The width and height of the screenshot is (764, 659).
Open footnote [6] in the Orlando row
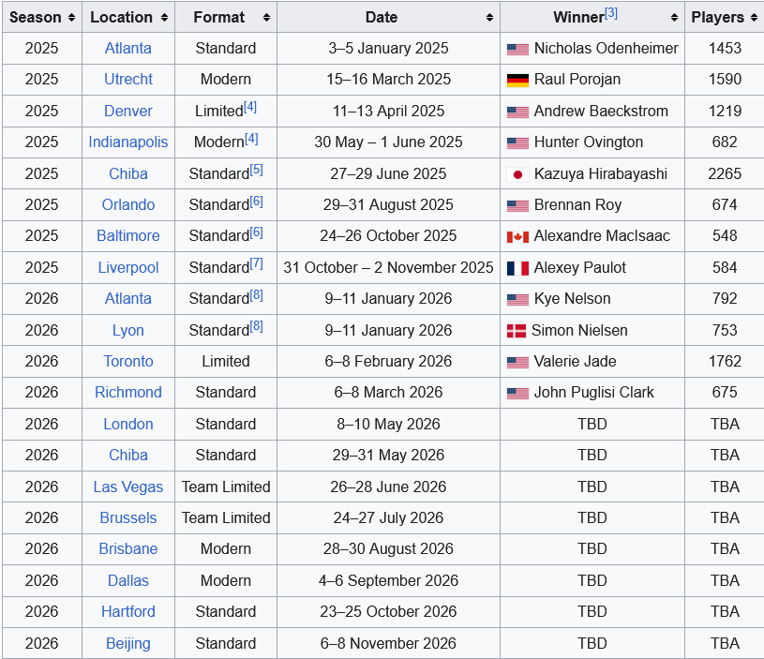[256, 202]
